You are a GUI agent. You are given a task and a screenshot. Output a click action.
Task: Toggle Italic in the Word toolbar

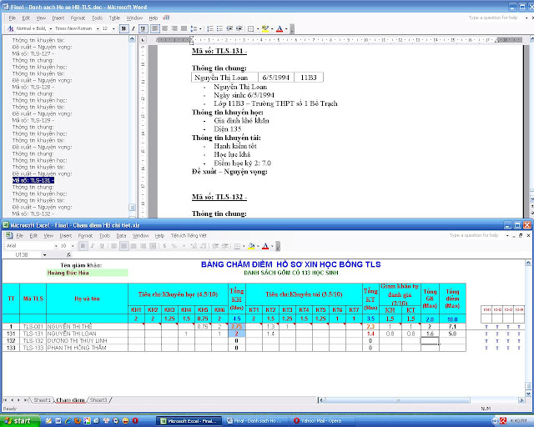tap(133, 28)
